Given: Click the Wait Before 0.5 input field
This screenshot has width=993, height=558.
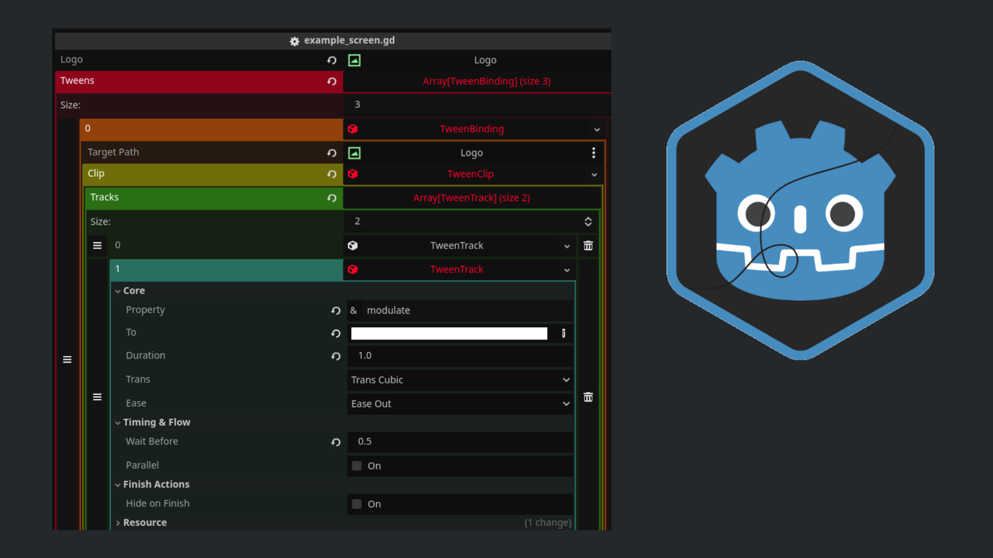Looking at the screenshot, I should click(x=460, y=442).
